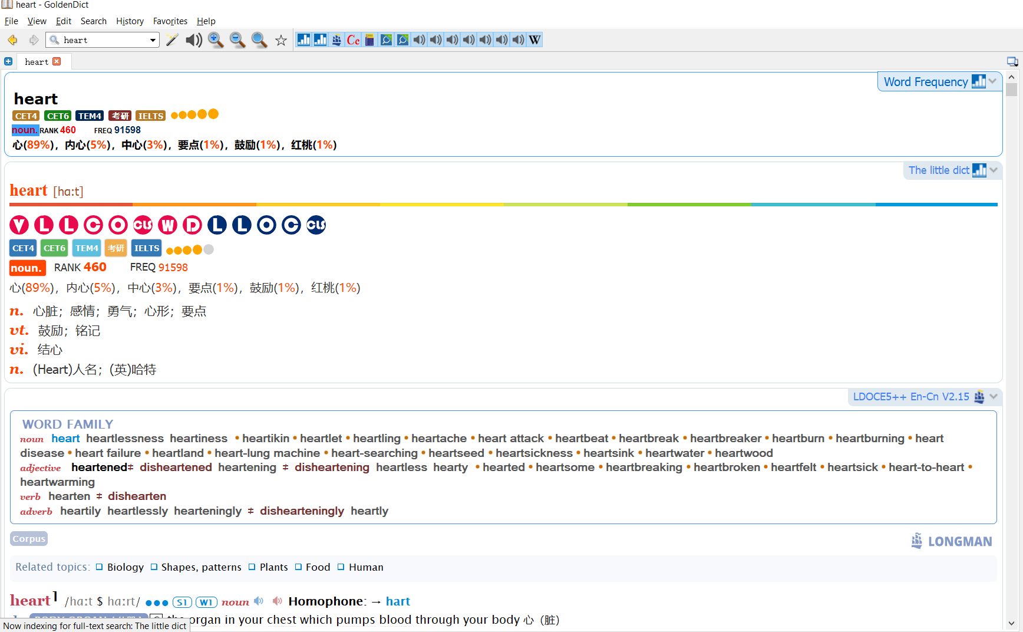Close the heart tab

pyautogui.click(x=57, y=61)
